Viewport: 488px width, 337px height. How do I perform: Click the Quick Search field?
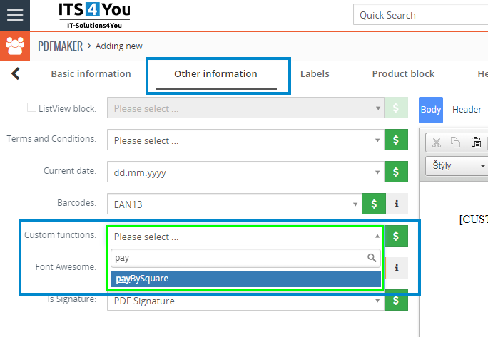tap(421, 15)
